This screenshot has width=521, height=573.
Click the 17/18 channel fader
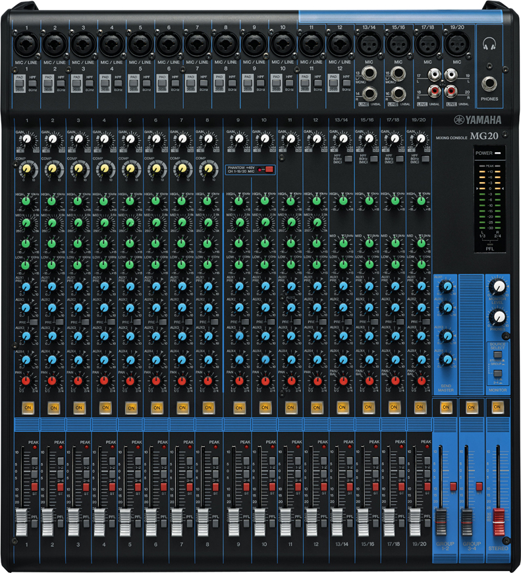[389, 522]
